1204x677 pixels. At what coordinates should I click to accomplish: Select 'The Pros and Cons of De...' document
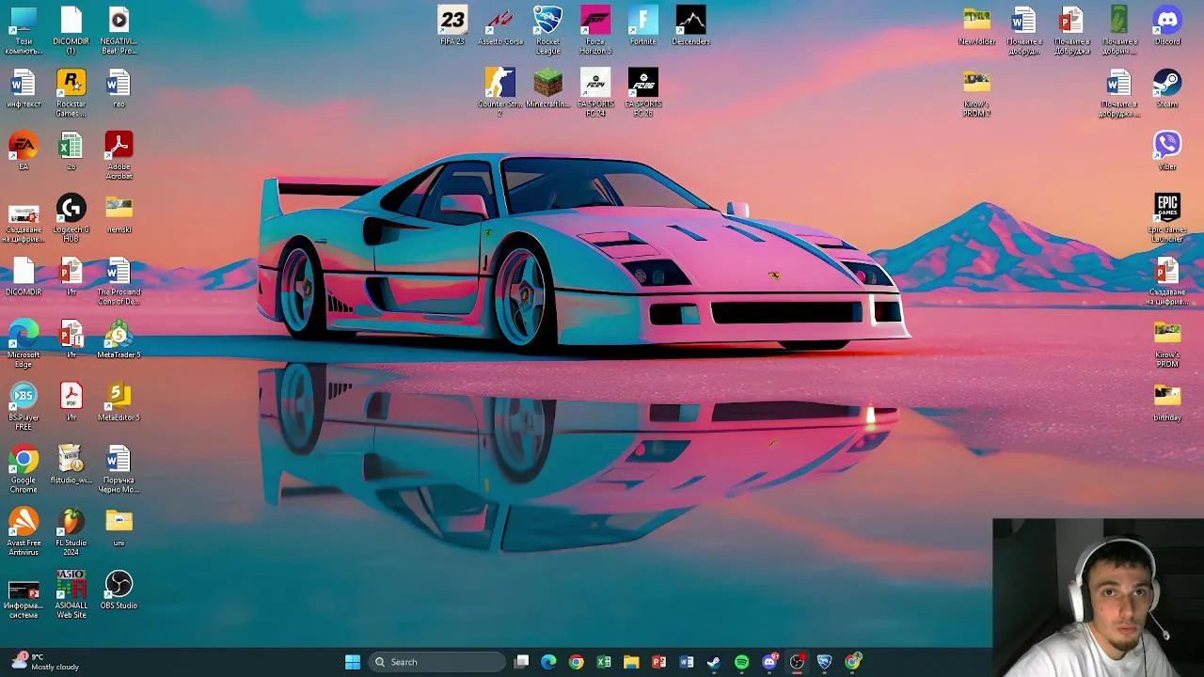pyautogui.click(x=119, y=281)
